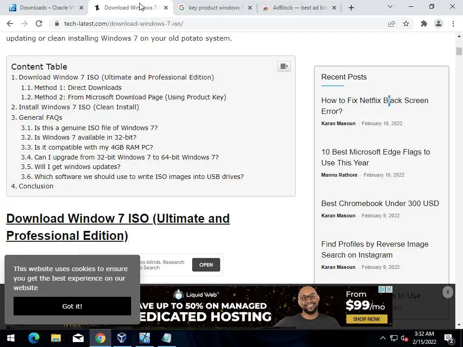Jump to Method 1: Direct Downloads
This screenshot has height=347, width=463.
(78, 88)
